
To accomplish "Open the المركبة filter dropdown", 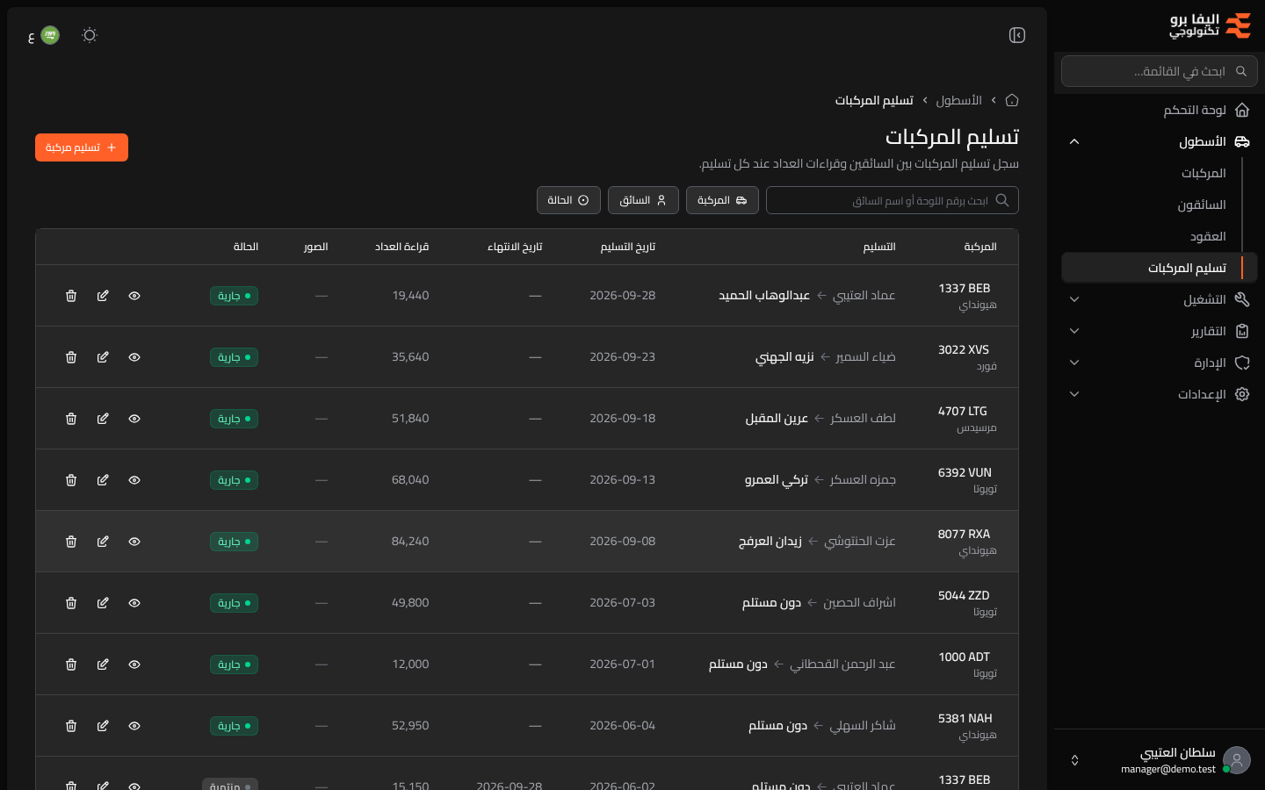I will coord(722,200).
